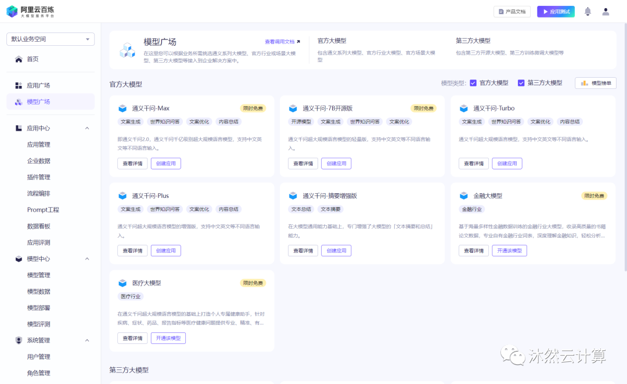Click the 系统管理 shield icon
The width and height of the screenshot is (627, 384).
tap(19, 340)
